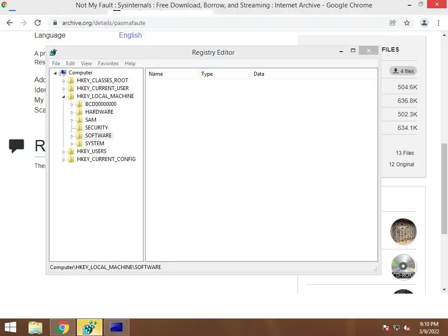The width and height of the screenshot is (448, 336).
Task: Switch to Registry Editor on taskbar
Action: [89, 327]
